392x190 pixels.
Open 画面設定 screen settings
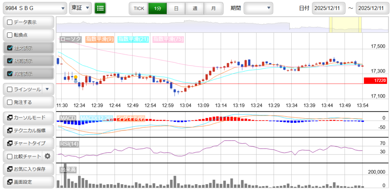28,182
